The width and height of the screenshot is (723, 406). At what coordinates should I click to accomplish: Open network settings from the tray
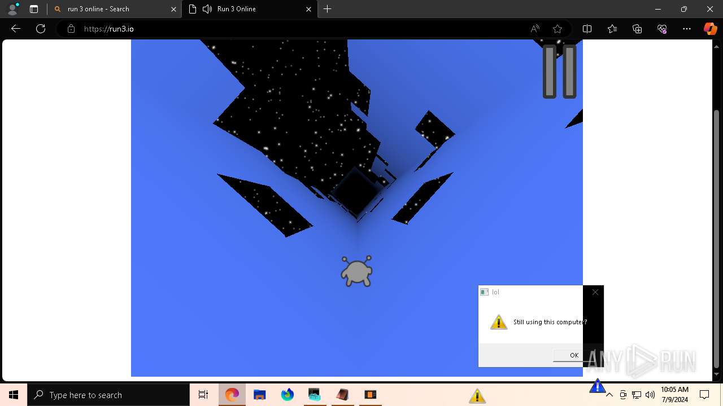637,395
